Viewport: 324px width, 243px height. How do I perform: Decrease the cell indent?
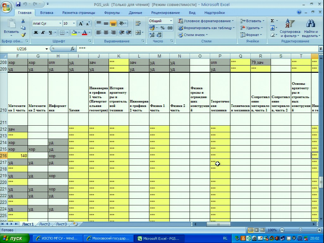click(122, 33)
